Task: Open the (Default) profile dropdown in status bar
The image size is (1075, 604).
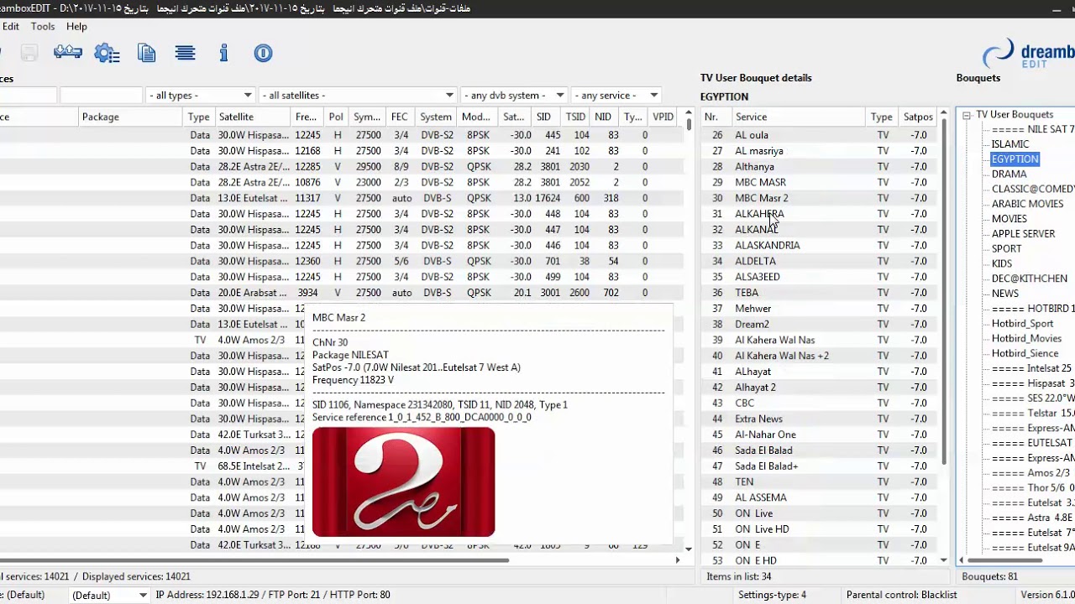Action: [x=109, y=595]
